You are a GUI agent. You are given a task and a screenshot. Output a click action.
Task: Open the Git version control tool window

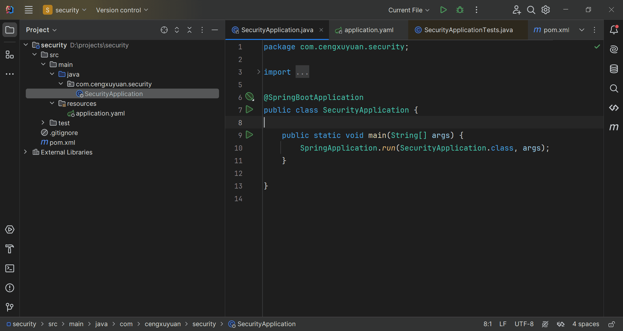[x=10, y=307]
